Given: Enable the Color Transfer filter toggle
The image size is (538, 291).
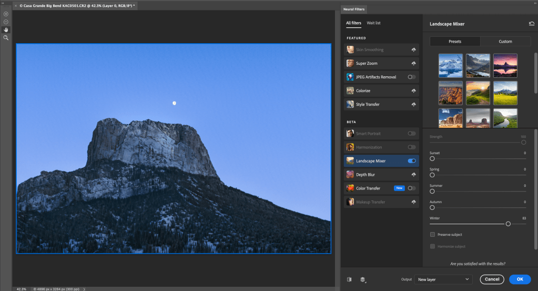Looking at the screenshot, I should (x=412, y=188).
